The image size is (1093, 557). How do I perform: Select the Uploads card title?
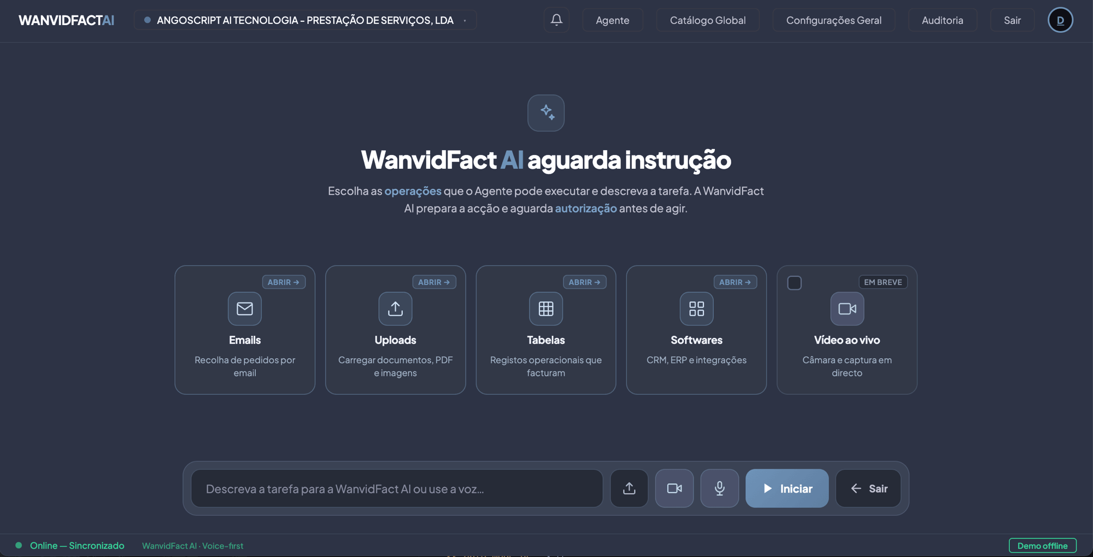click(x=395, y=340)
